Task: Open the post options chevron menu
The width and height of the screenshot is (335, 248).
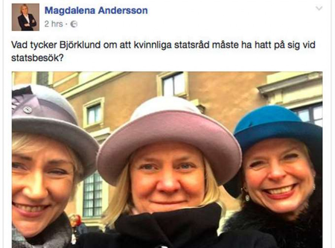Action: click(x=319, y=9)
